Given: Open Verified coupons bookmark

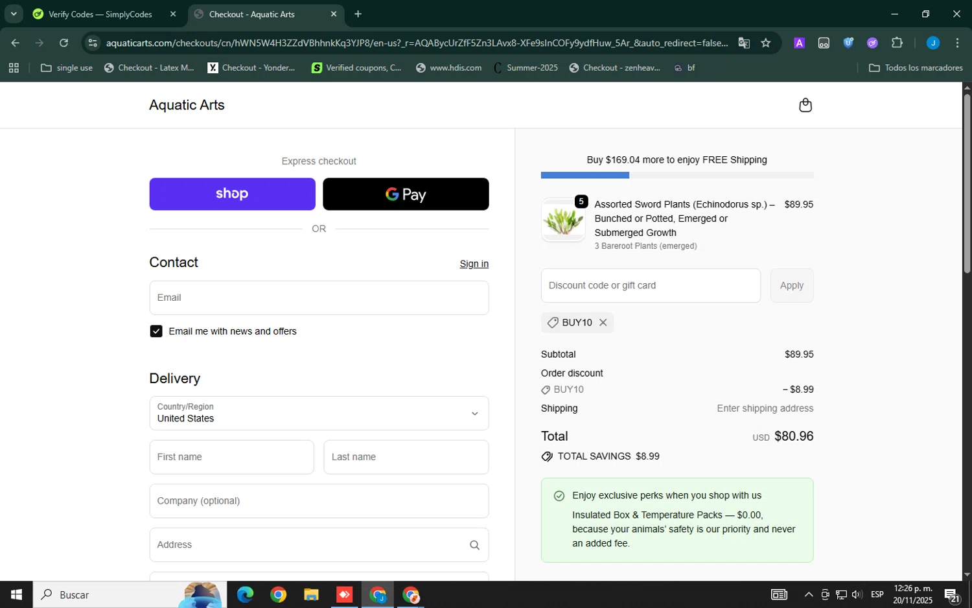Looking at the screenshot, I should tap(356, 67).
